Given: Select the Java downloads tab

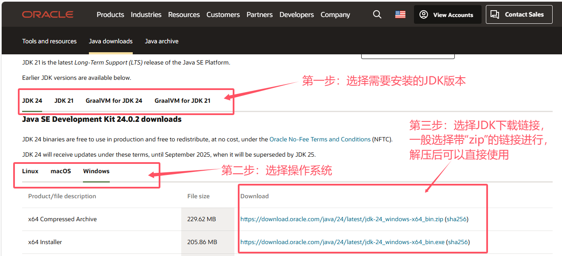Looking at the screenshot, I should (x=111, y=41).
